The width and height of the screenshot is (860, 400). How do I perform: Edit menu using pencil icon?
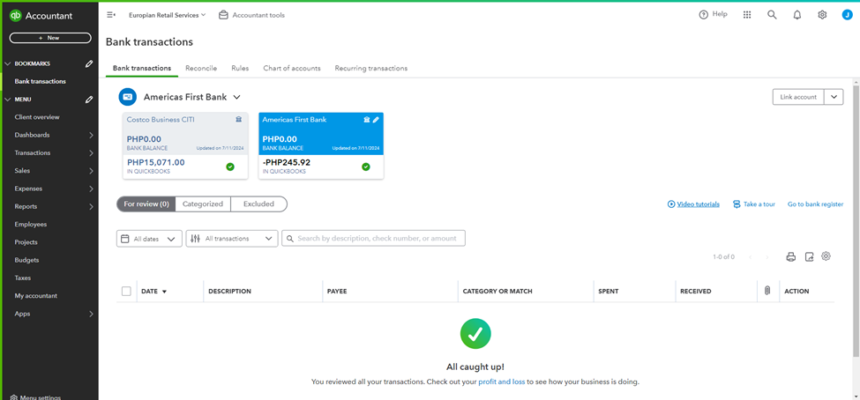(x=89, y=100)
